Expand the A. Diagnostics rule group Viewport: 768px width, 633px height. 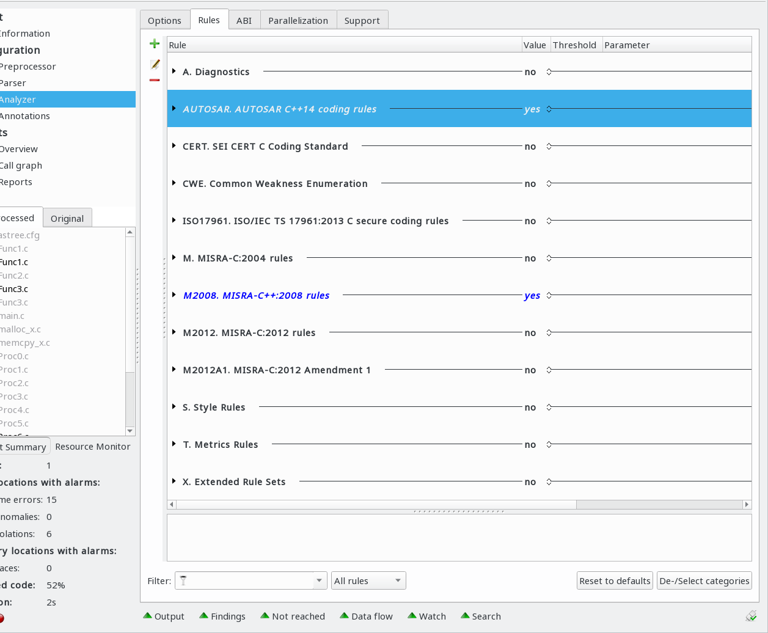(x=174, y=71)
